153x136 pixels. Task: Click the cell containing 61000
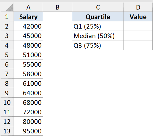tap(28, 83)
